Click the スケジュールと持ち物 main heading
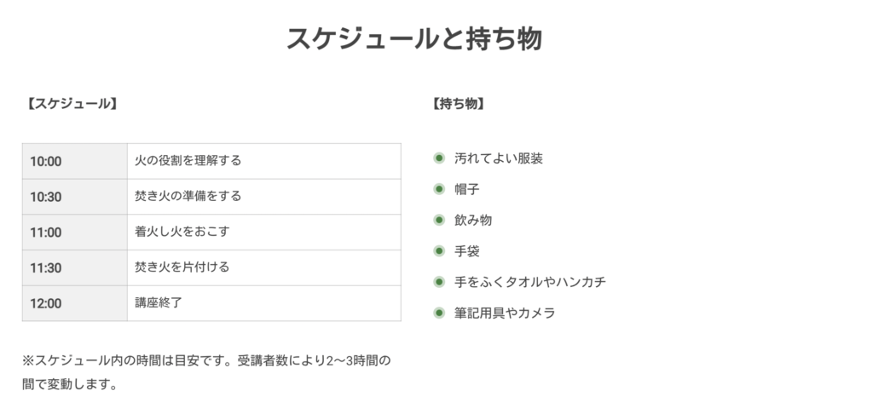 tap(414, 39)
